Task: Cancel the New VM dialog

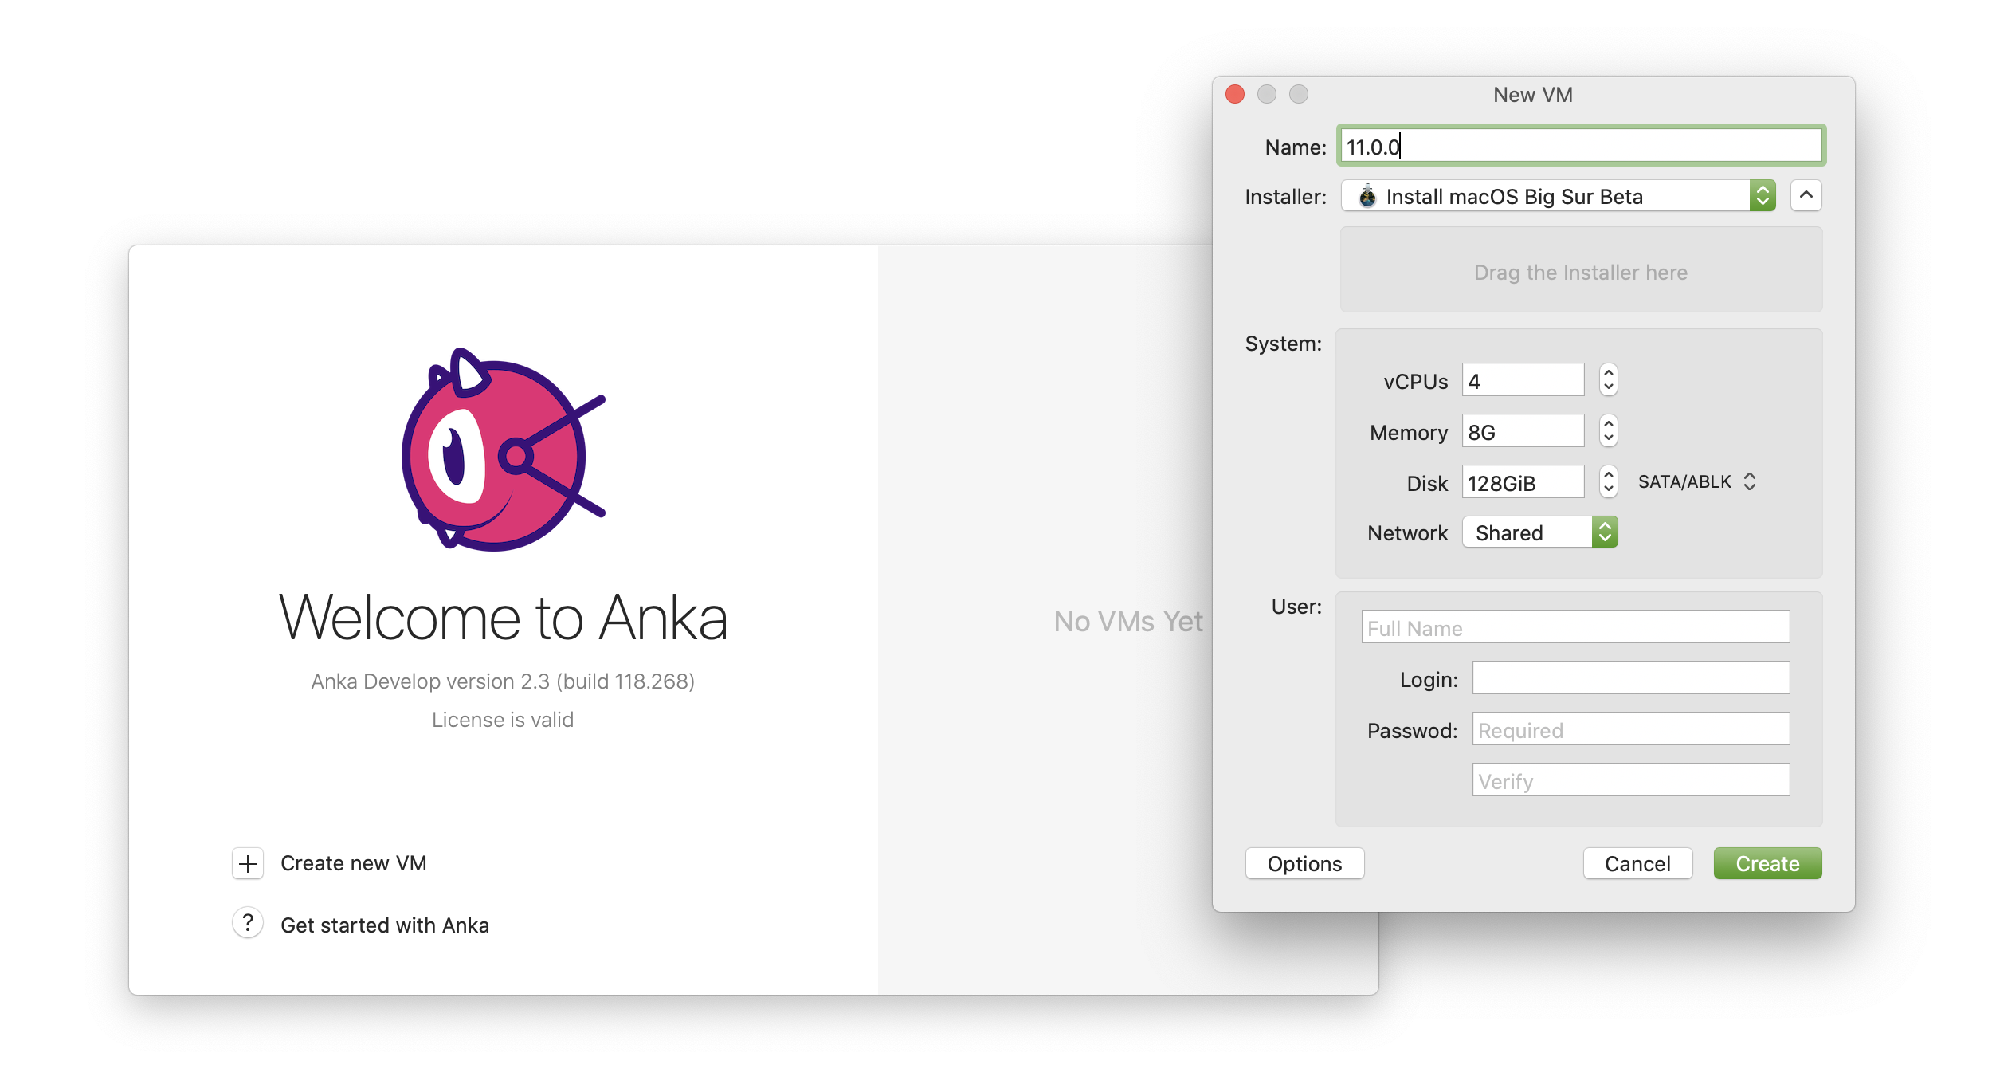Action: point(1637,863)
